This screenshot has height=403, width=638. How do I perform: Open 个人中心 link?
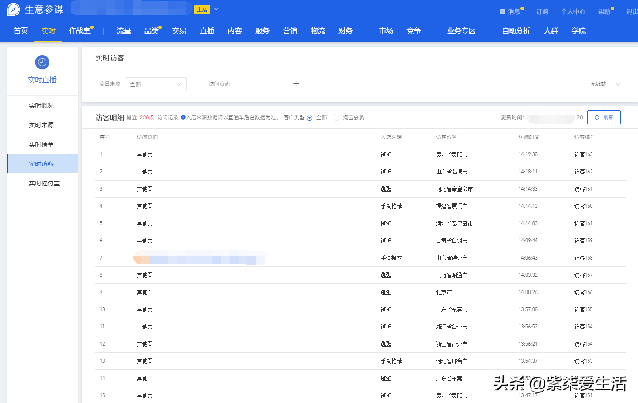[x=573, y=11]
